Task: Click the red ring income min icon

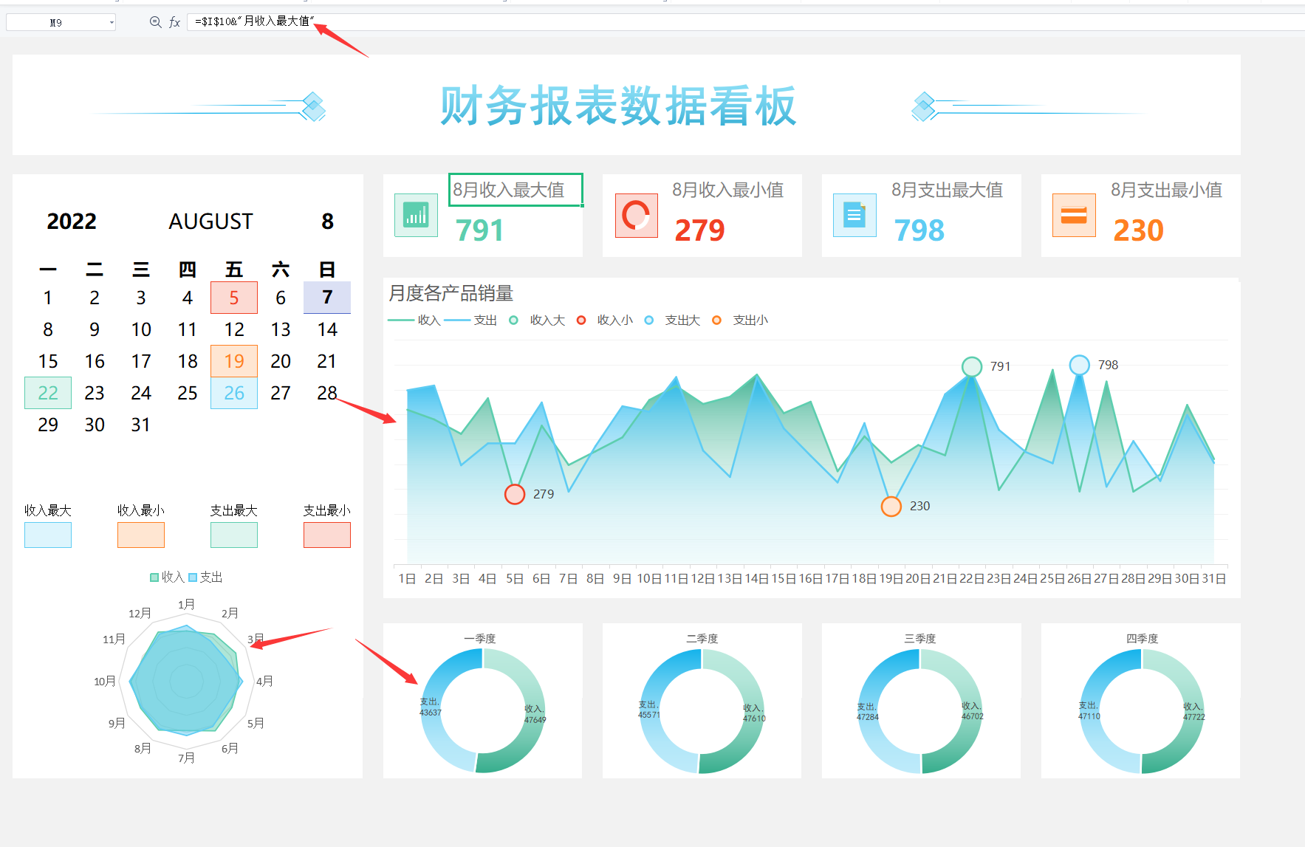Action: tap(636, 216)
